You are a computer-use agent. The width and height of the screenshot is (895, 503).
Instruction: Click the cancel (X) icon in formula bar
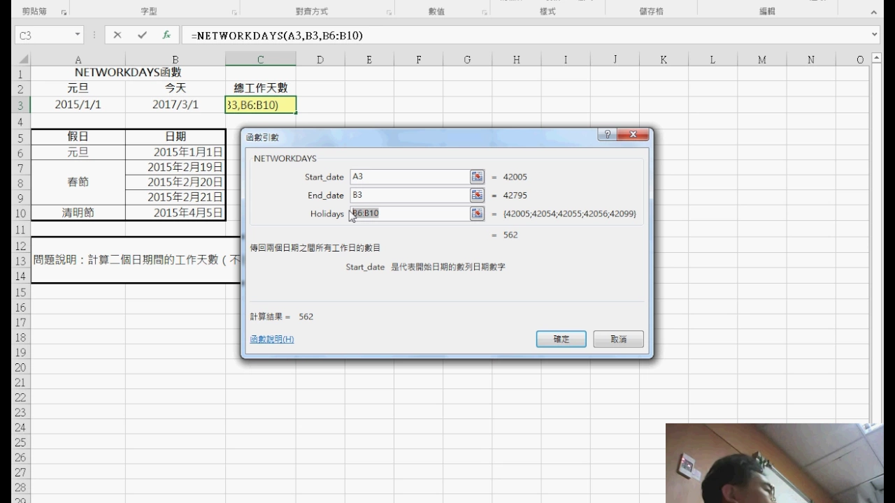[117, 35]
